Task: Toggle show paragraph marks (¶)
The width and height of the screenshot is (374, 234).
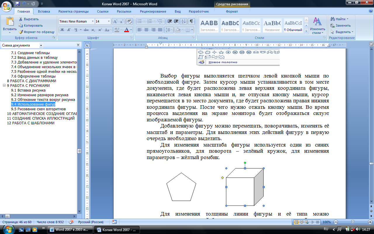Action: click(x=191, y=21)
